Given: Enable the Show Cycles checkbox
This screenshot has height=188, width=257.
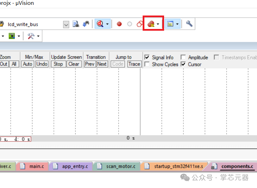Looking at the screenshot, I should pyautogui.click(x=147, y=64).
